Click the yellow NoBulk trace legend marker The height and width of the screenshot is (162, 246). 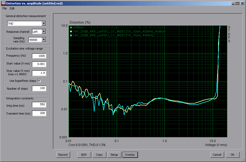tap(71, 31)
